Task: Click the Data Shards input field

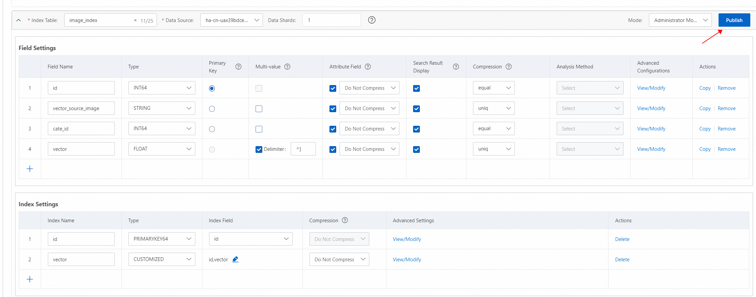Action: (331, 20)
